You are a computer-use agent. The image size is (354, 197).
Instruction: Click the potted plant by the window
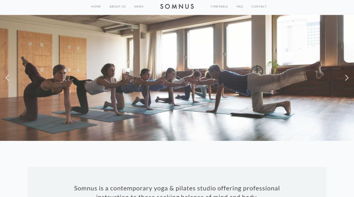[x=273, y=67]
